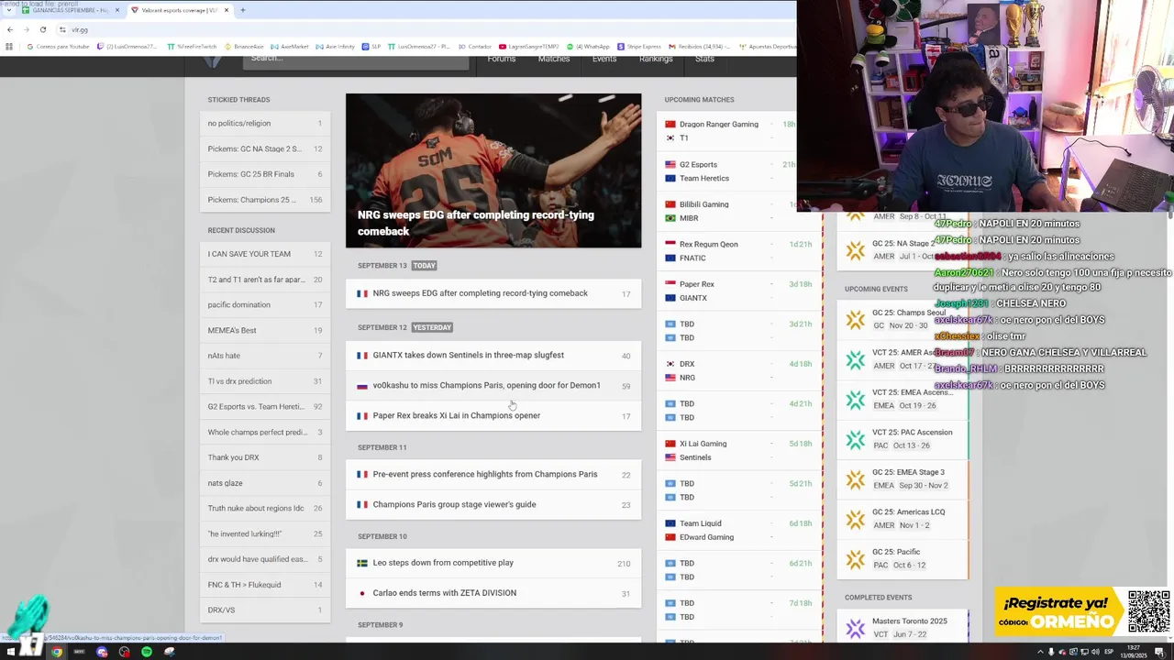This screenshot has width=1174, height=660.
Task: Open the Stats navigation tab
Action: pos(704,59)
